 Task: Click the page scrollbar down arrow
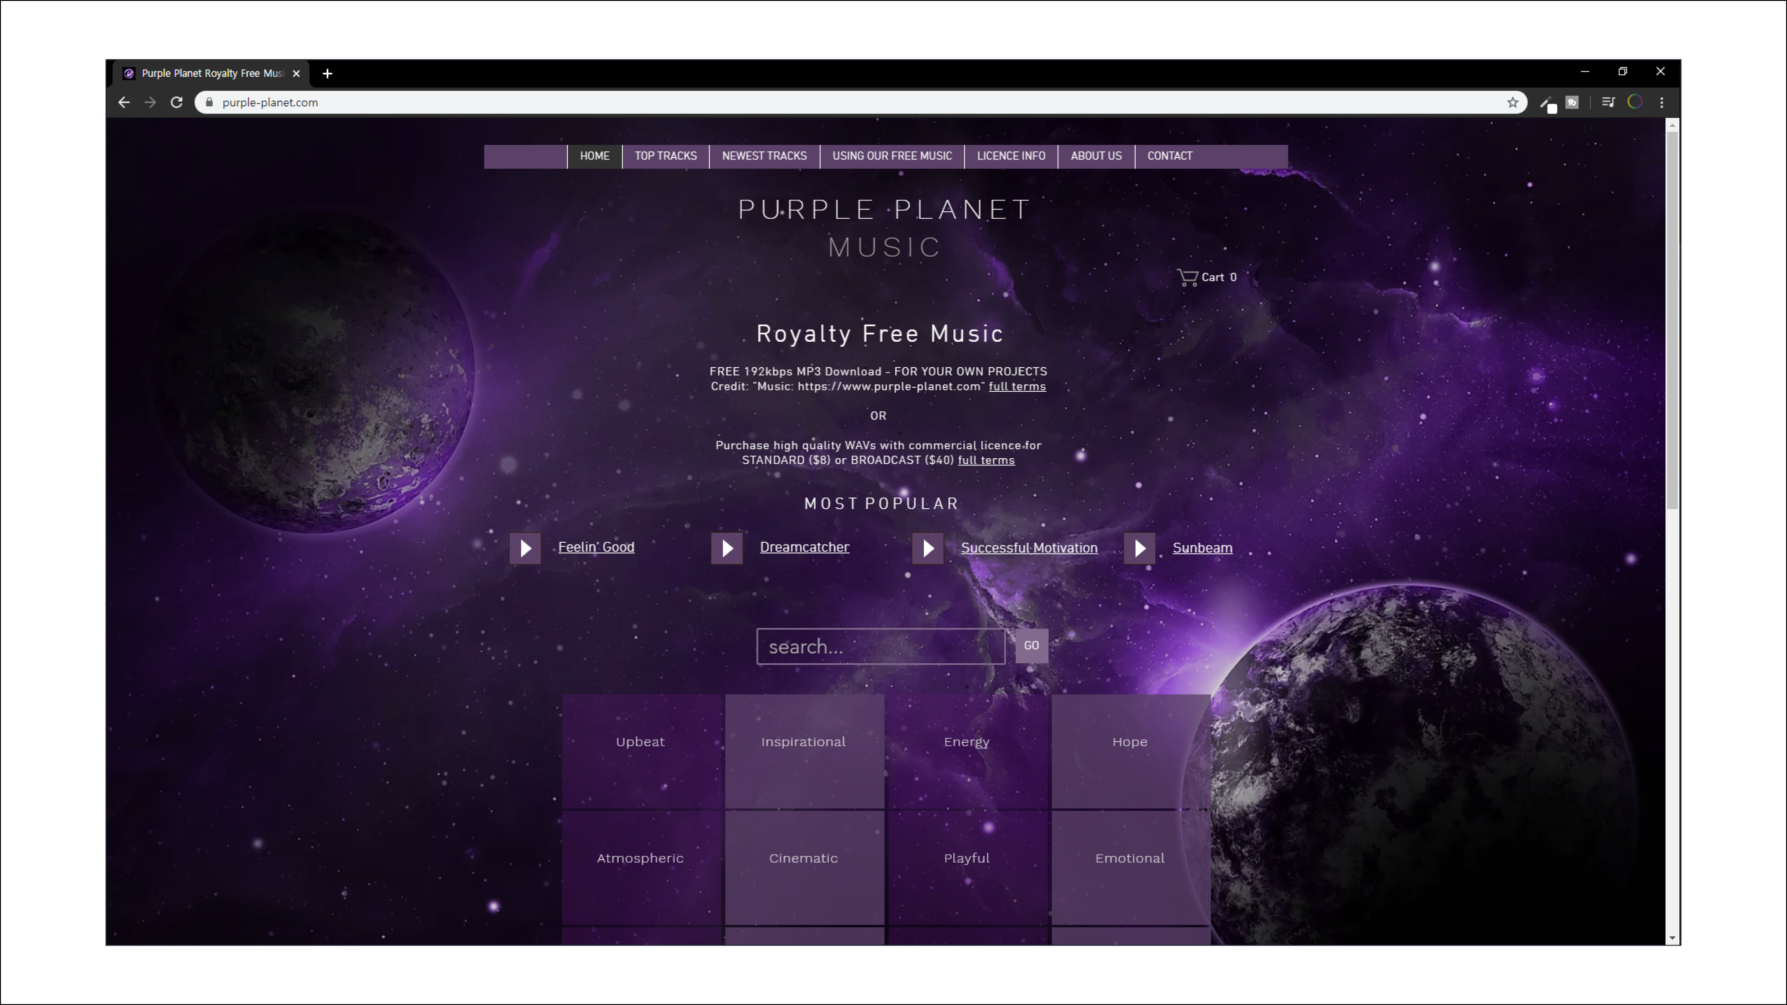(1673, 938)
